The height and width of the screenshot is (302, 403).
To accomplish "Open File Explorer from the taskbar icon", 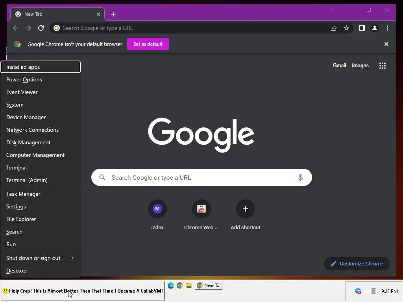I will tap(189, 285).
